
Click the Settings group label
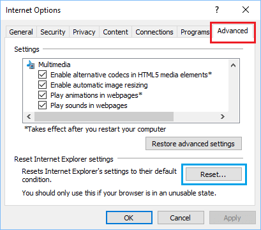point(27,49)
